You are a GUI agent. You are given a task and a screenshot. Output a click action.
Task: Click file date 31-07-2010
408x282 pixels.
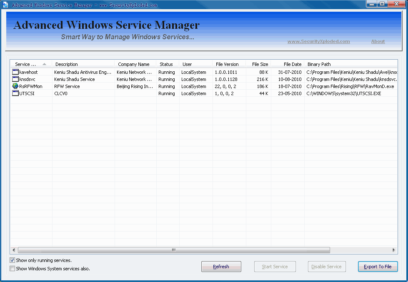point(290,72)
